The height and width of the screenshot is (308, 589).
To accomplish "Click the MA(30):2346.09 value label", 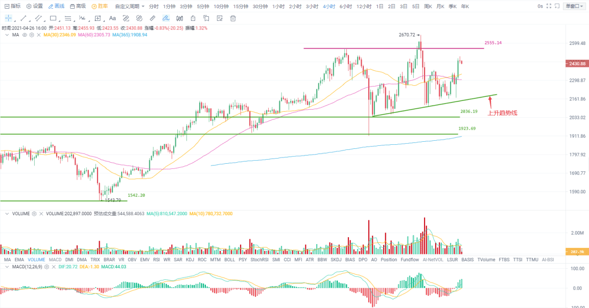I will [59, 35].
